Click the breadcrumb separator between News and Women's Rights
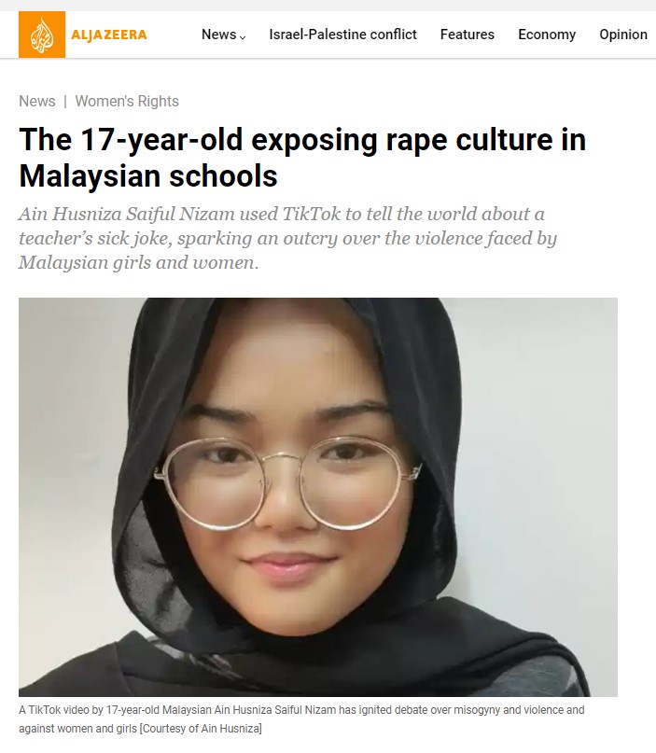Image resolution: width=656 pixels, height=753 pixels. click(65, 102)
